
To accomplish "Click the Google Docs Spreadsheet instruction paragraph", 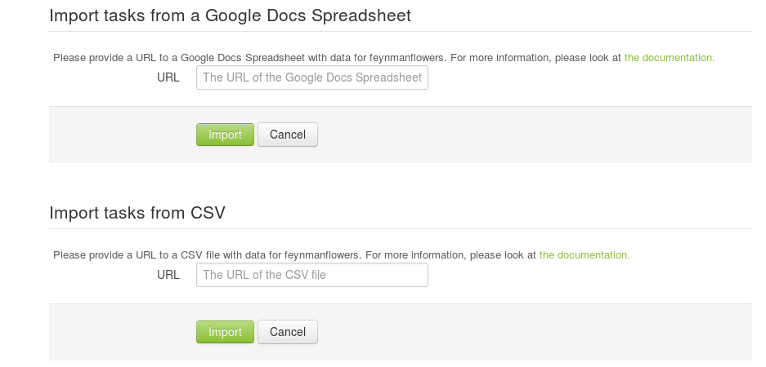I will (383, 58).
